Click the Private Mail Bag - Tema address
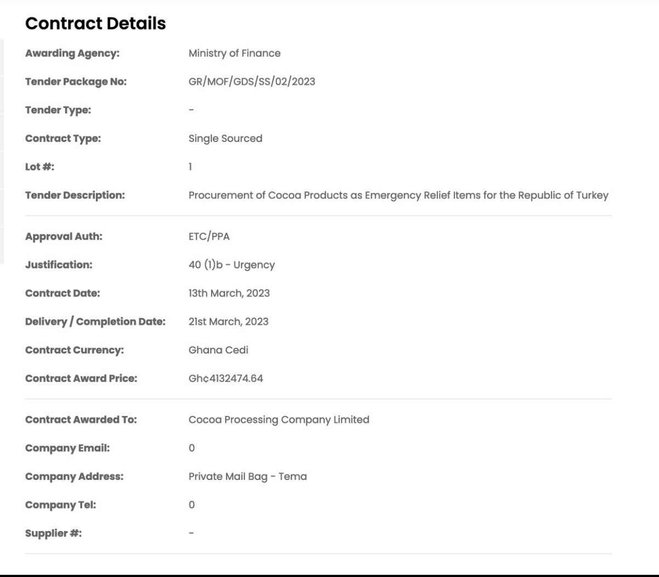The width and height of the screenshot is (659, 577). [247, 477]
